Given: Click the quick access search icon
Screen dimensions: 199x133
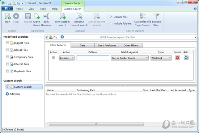Looking at the screenshot, I should [x=10, y=3].
